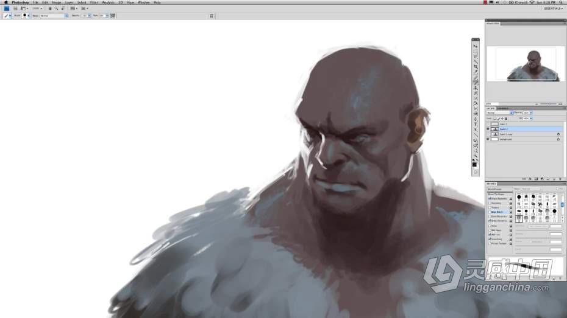Toggle the Smoothing checkbox in the Brushes panel
The width and height of the screenshot is (567, 318).
[x=489, y=238]
